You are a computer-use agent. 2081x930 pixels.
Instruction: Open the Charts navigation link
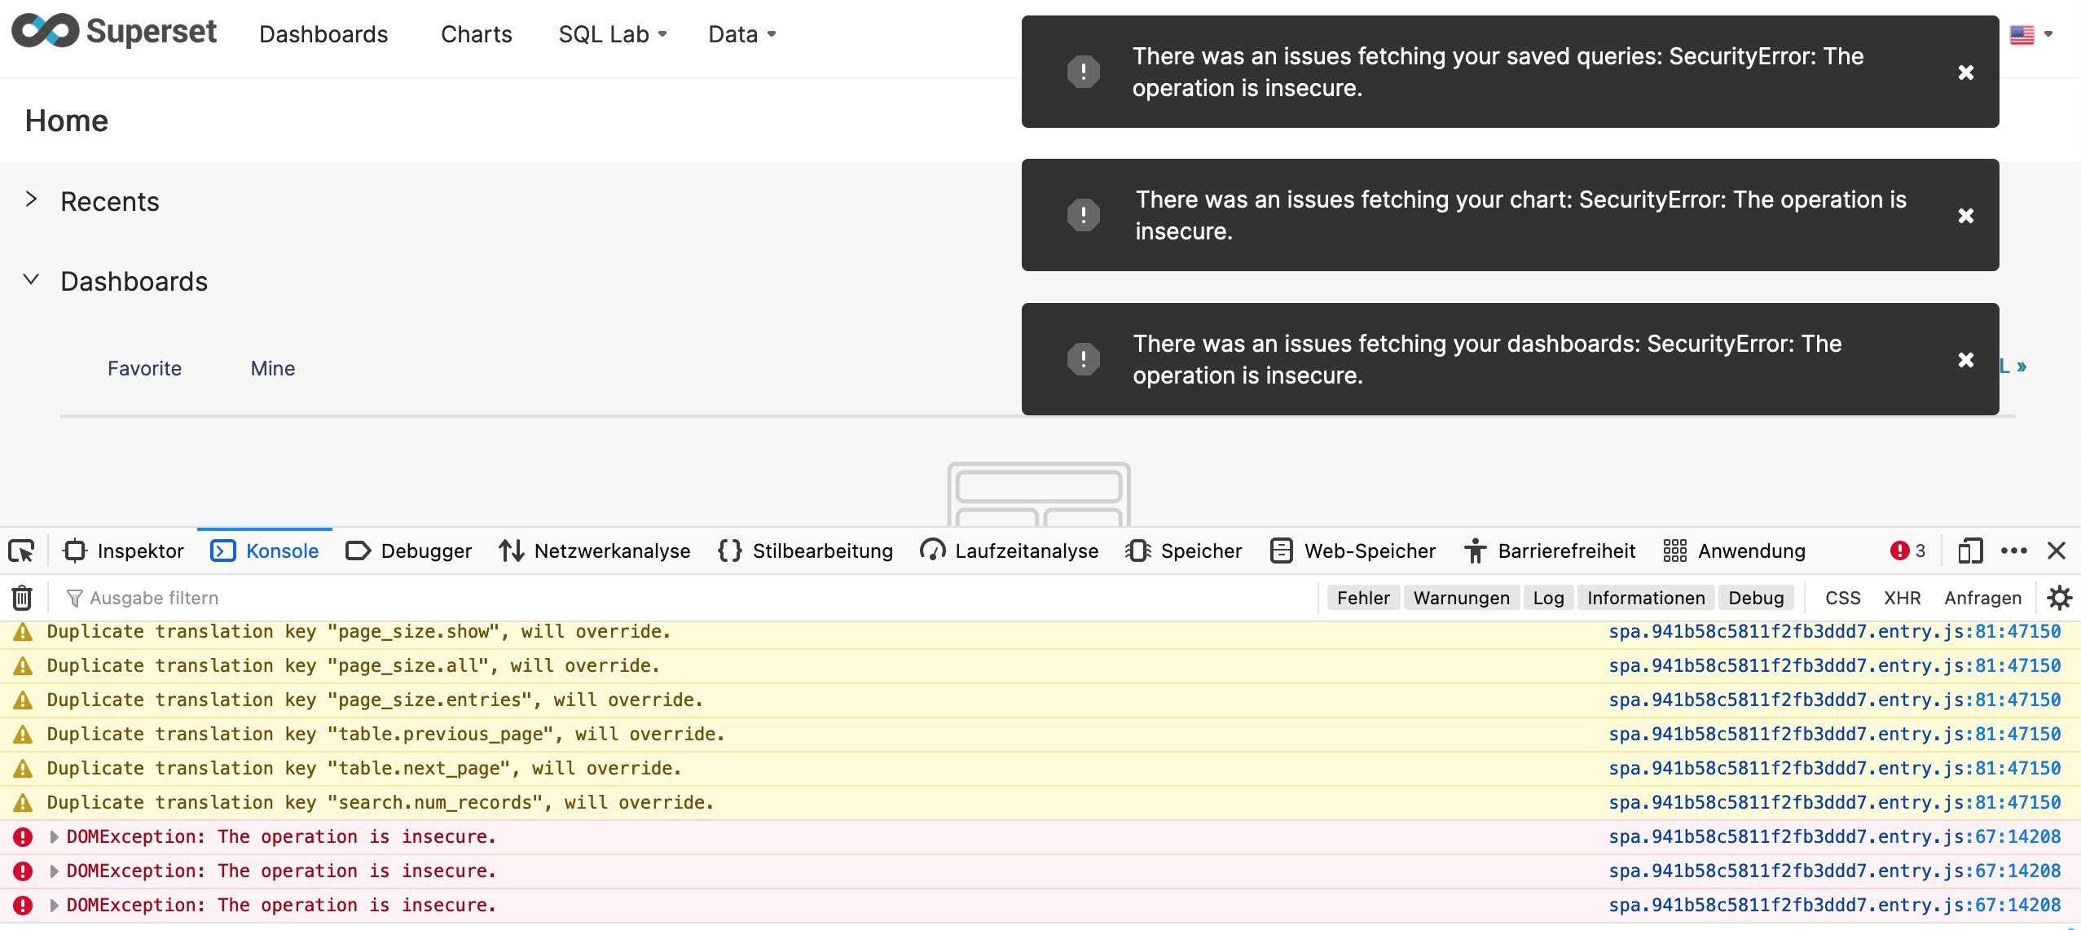[477, 34]
